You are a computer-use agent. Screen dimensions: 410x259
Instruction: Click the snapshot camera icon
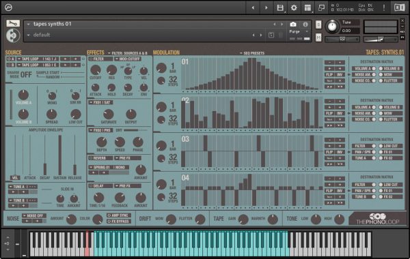(x=293, y=25)
